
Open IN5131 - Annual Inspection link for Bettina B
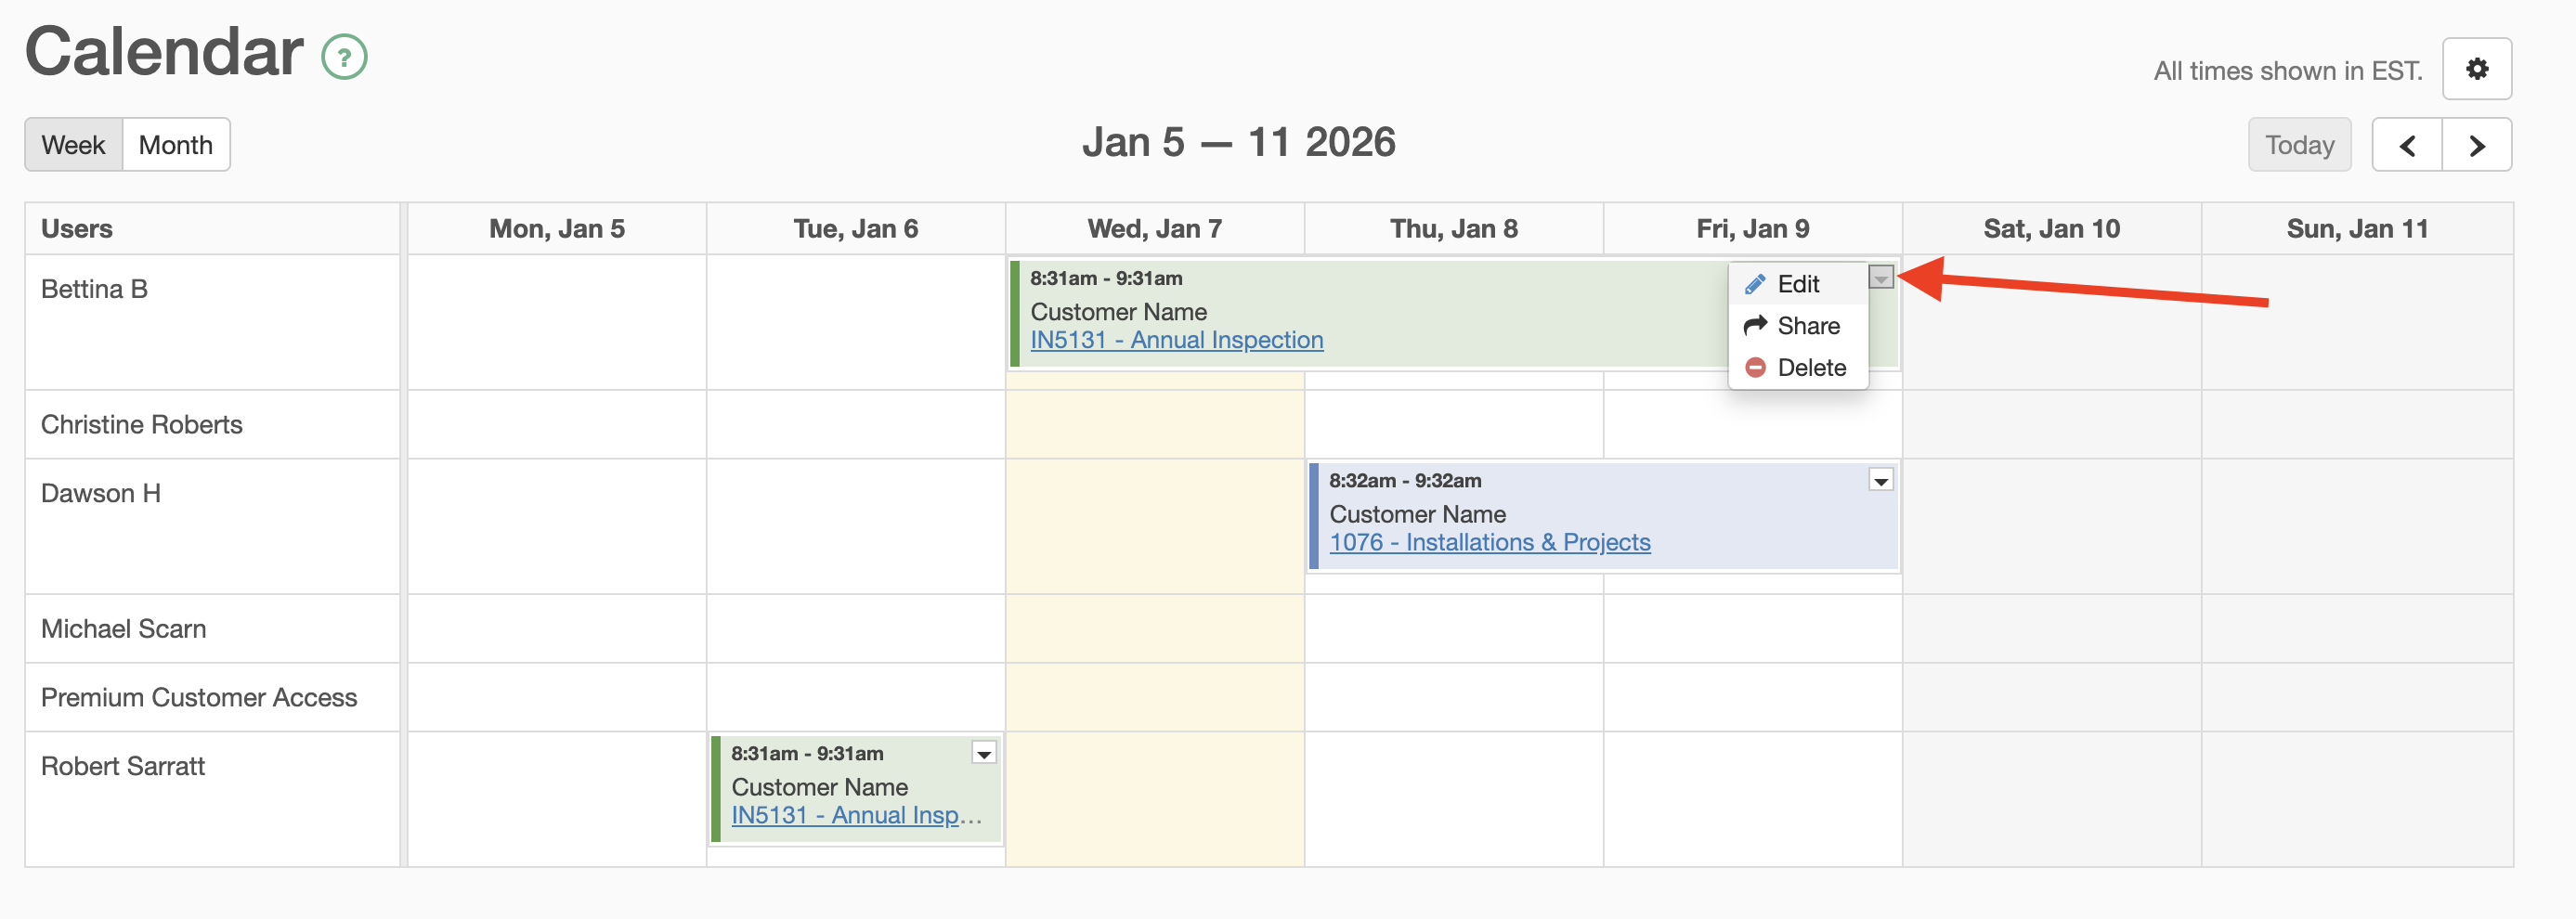click(x=1176, y=340)
